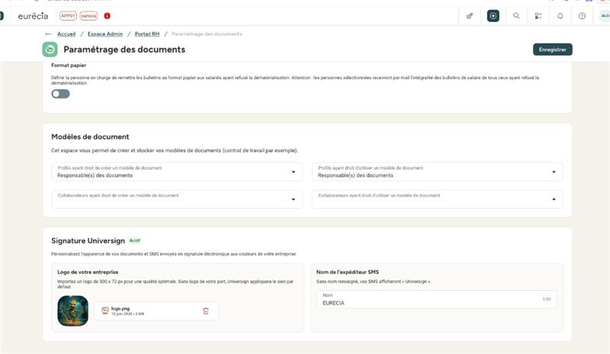This screenshot has height=354, width=610.
Task: Click the Nom de l'expéditeur SMS label
Action: tap(348, 272)
